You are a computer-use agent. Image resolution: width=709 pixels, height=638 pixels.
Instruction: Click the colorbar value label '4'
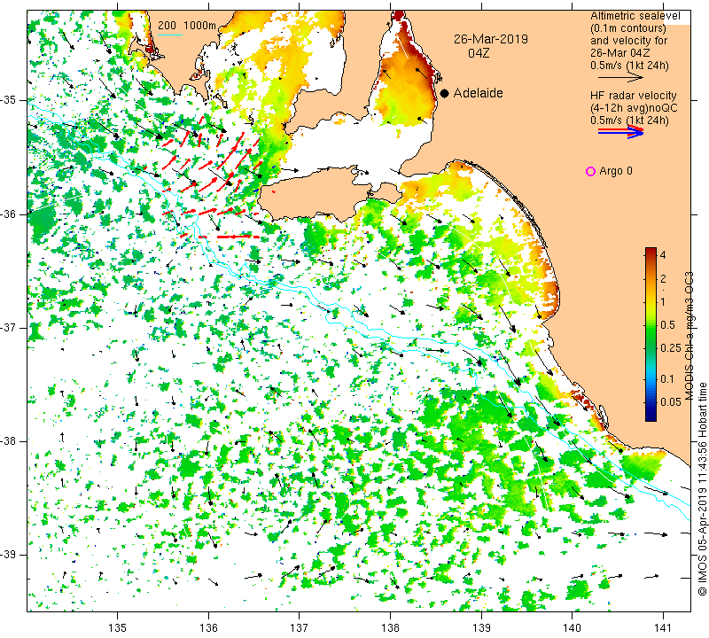663,255
